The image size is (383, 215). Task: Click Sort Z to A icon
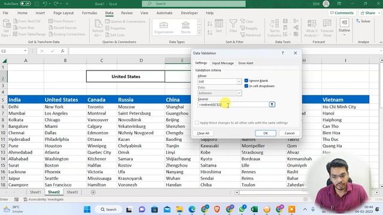coord(210,32)
